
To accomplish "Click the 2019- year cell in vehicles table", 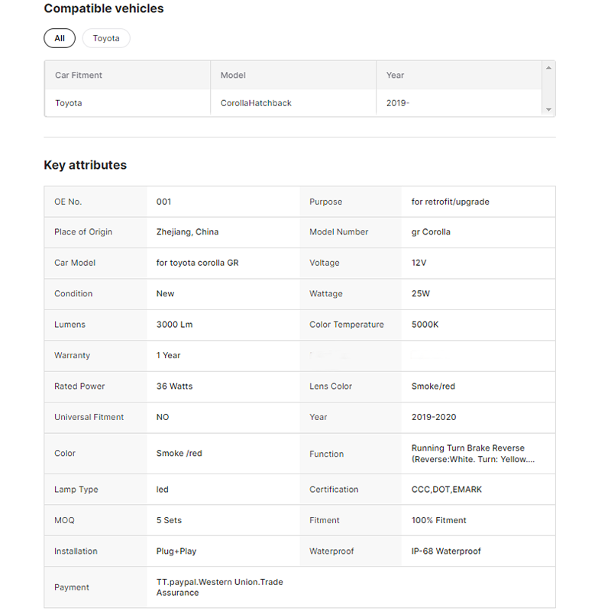I will click(x=398, y=103).
